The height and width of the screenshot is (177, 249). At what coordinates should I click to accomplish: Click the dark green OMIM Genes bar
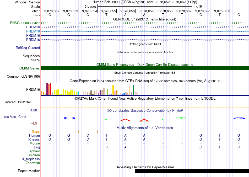145,68
